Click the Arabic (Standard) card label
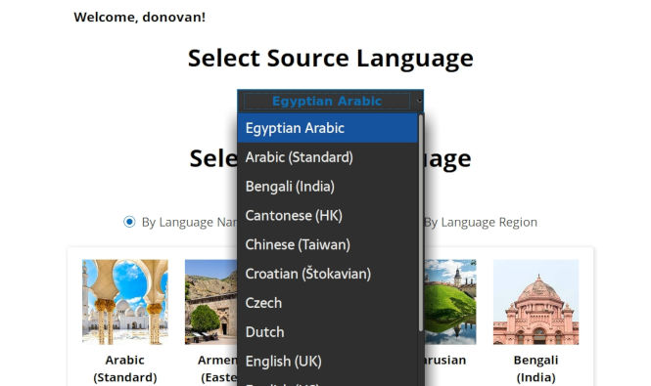 click(125, 368)
